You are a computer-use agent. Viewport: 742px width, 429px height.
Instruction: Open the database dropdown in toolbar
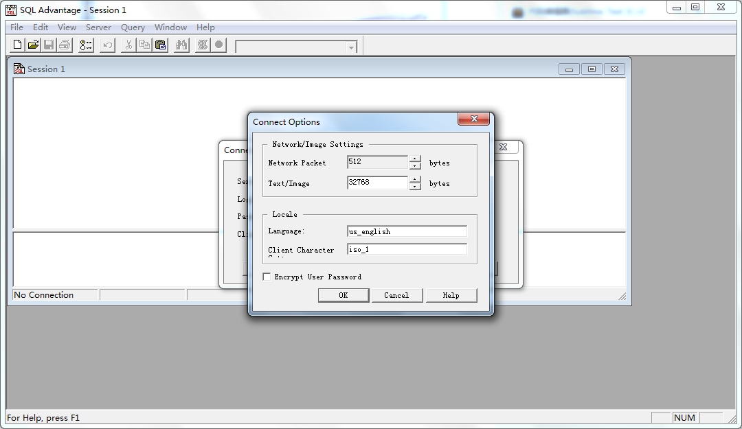[351, 47]
